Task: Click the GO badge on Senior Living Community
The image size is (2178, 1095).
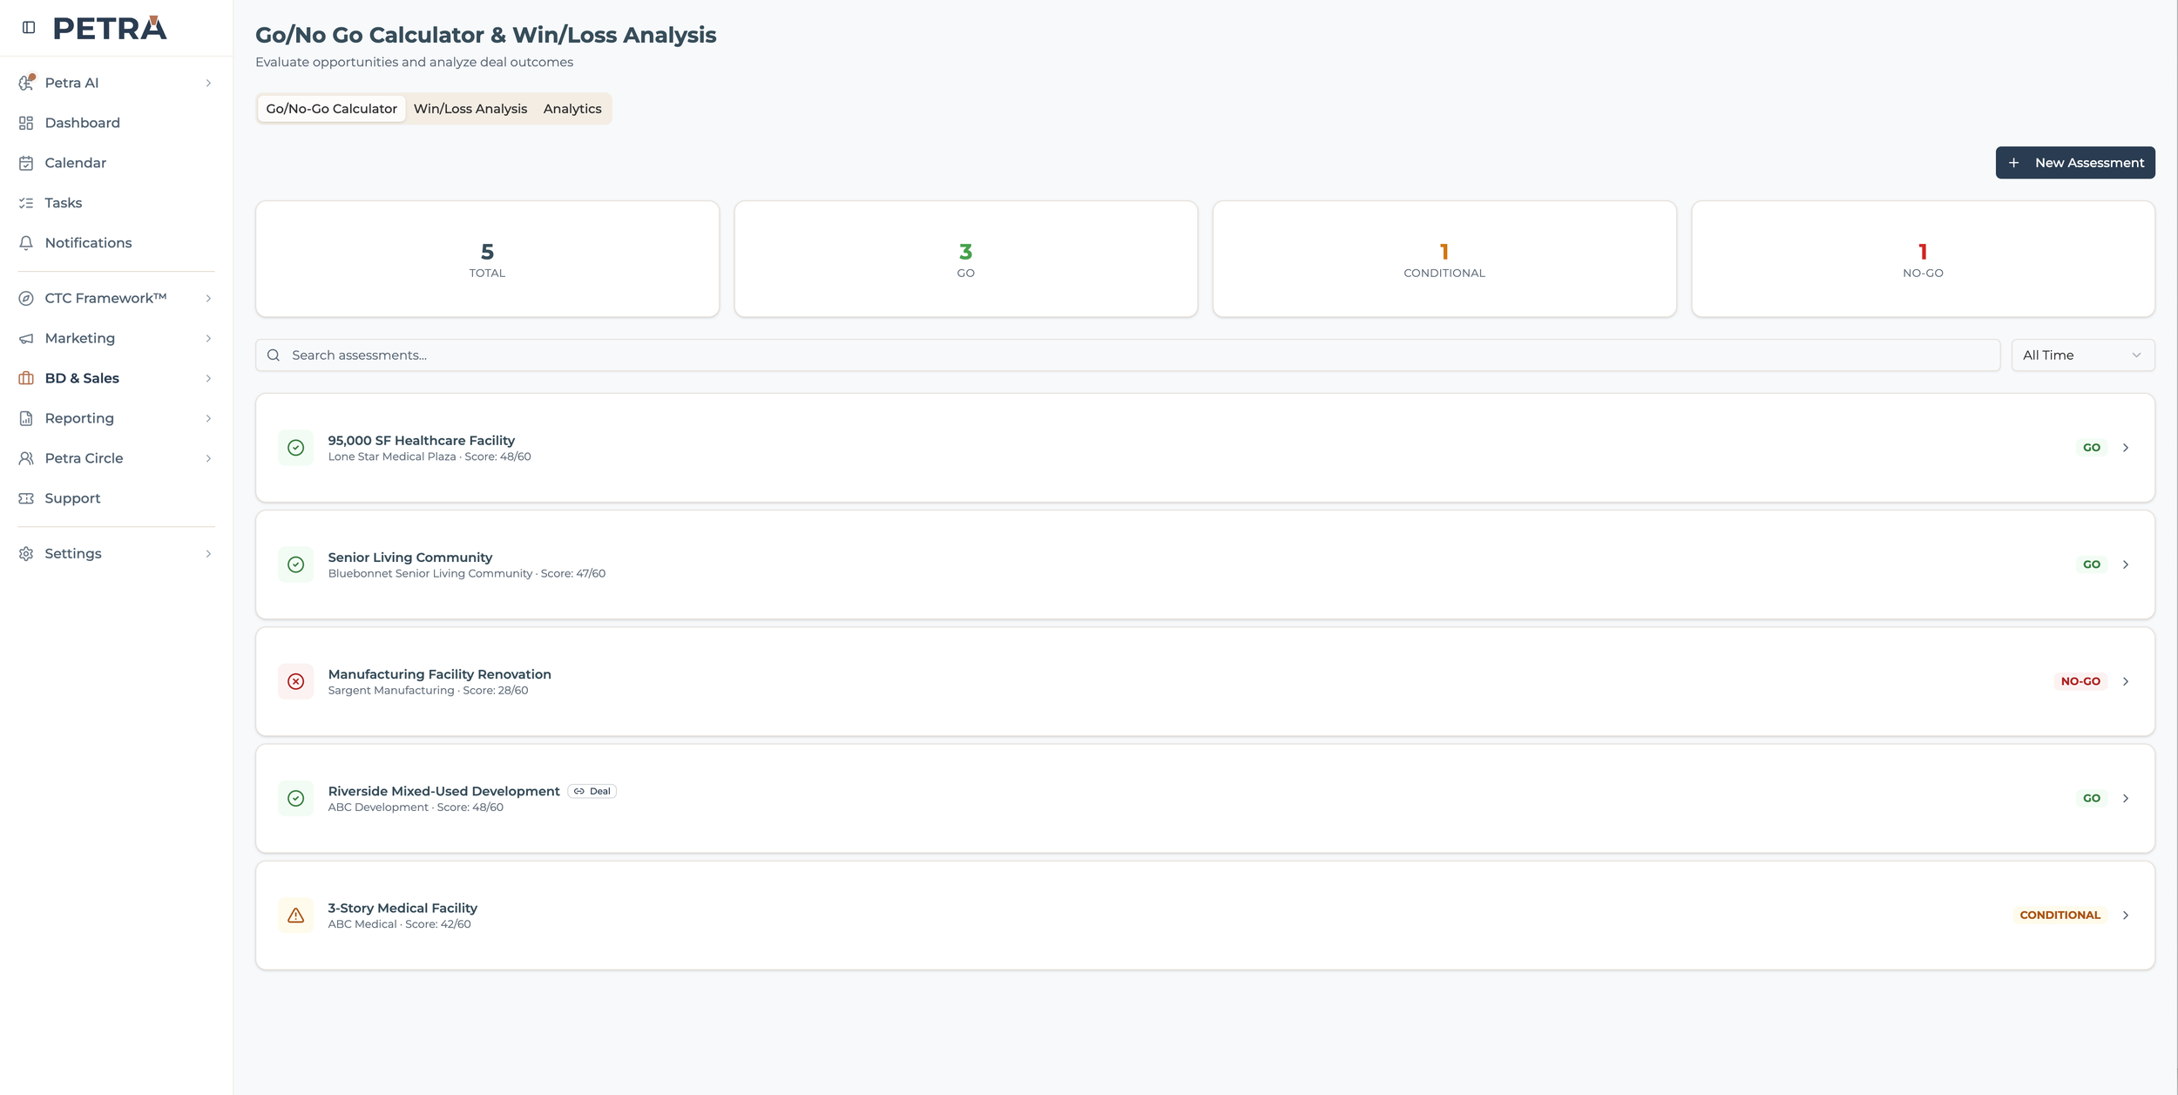Action: [2091, 564]
